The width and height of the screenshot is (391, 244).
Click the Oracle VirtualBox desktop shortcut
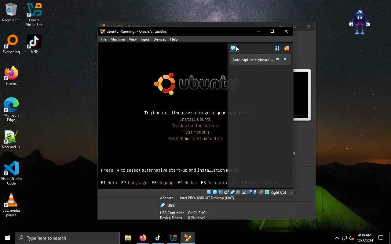(34, 15)
